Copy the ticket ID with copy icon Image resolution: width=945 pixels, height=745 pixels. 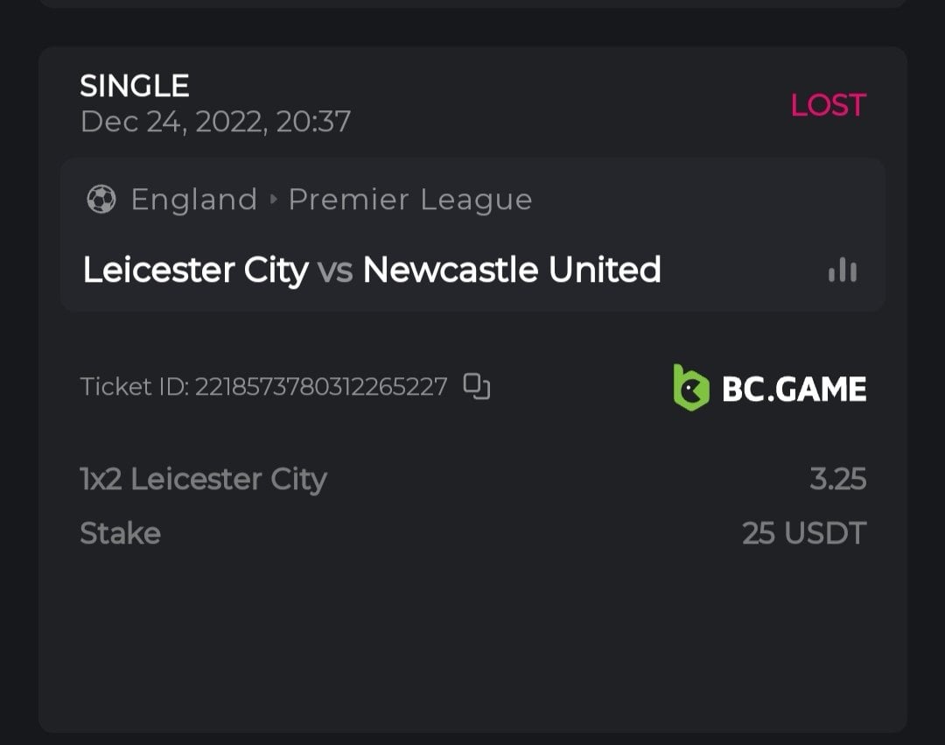pos(477,386)
